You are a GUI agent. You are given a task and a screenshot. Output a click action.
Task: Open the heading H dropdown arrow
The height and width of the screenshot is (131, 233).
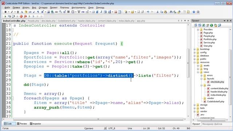(45, 12)
